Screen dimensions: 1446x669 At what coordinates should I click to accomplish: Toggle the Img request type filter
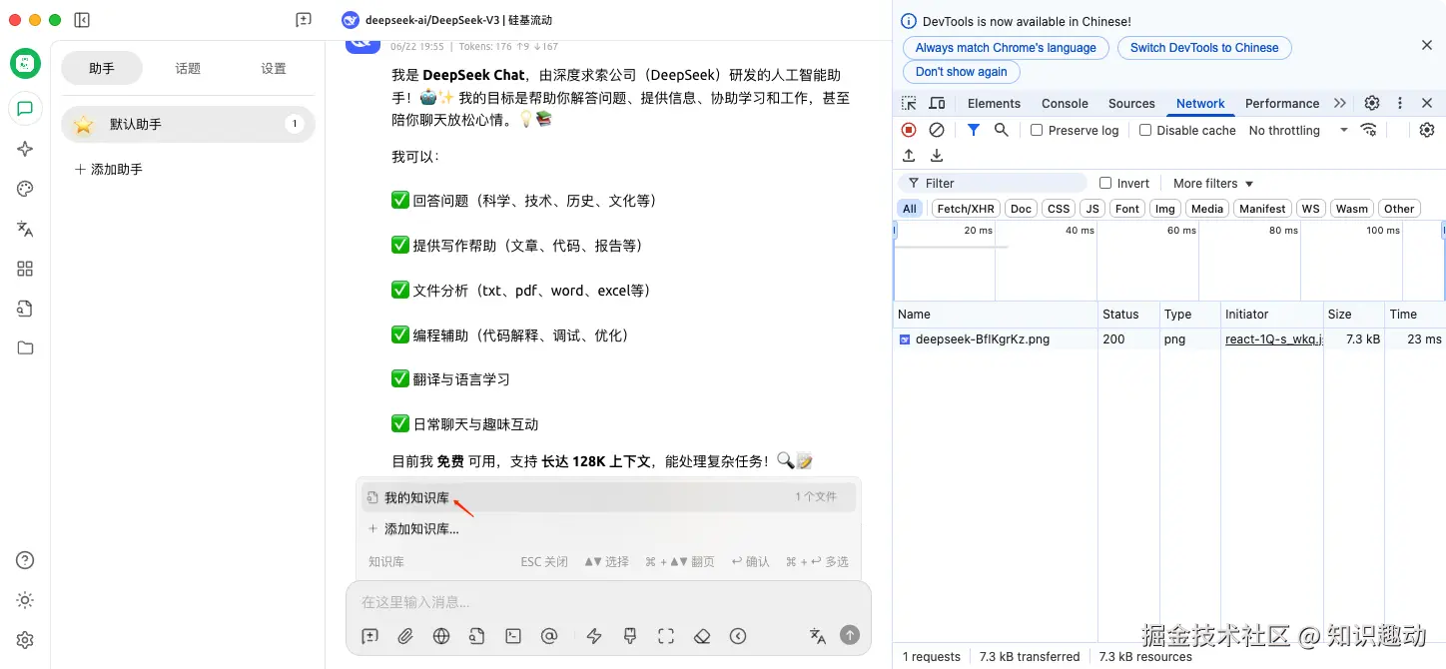[x=1164, y=209]
